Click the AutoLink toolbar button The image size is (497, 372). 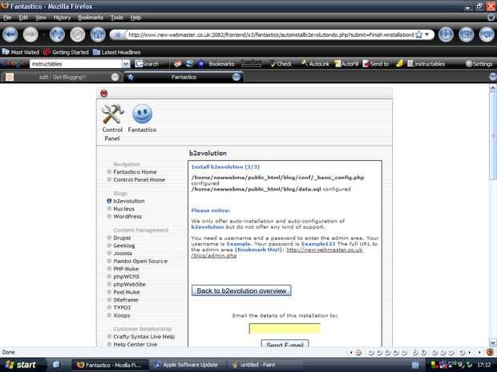(315, 64)
